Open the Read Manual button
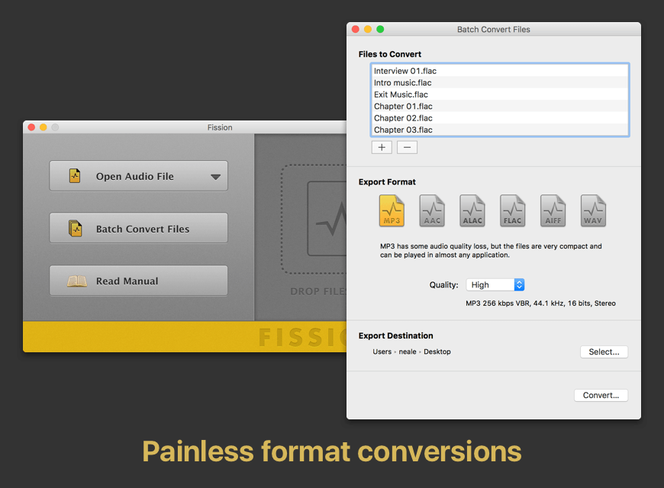Viewport: 664px width, 488px height. [139, 281]
